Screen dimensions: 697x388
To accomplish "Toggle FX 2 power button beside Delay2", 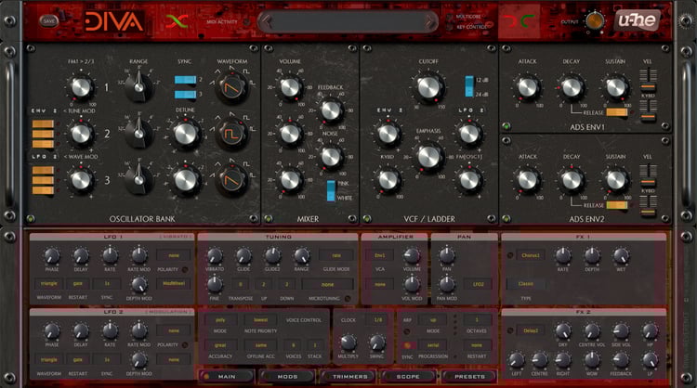I will [510, 330].
